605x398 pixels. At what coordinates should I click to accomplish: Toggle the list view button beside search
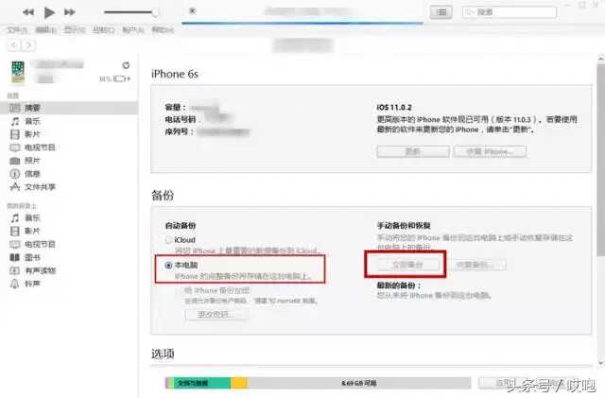pos(441,12)
